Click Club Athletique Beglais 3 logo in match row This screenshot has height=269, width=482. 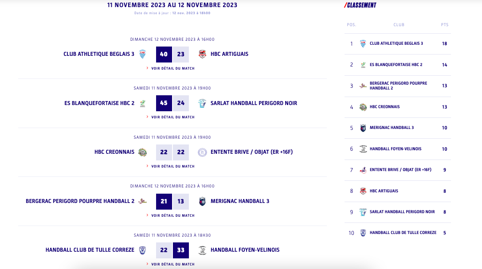[142, 54]
